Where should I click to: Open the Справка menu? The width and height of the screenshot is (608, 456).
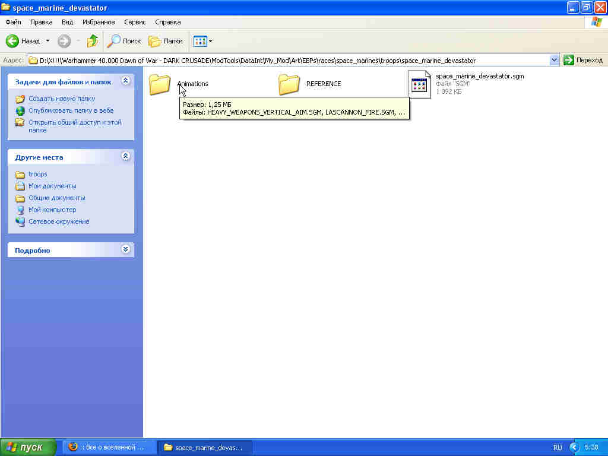(168, 22)
